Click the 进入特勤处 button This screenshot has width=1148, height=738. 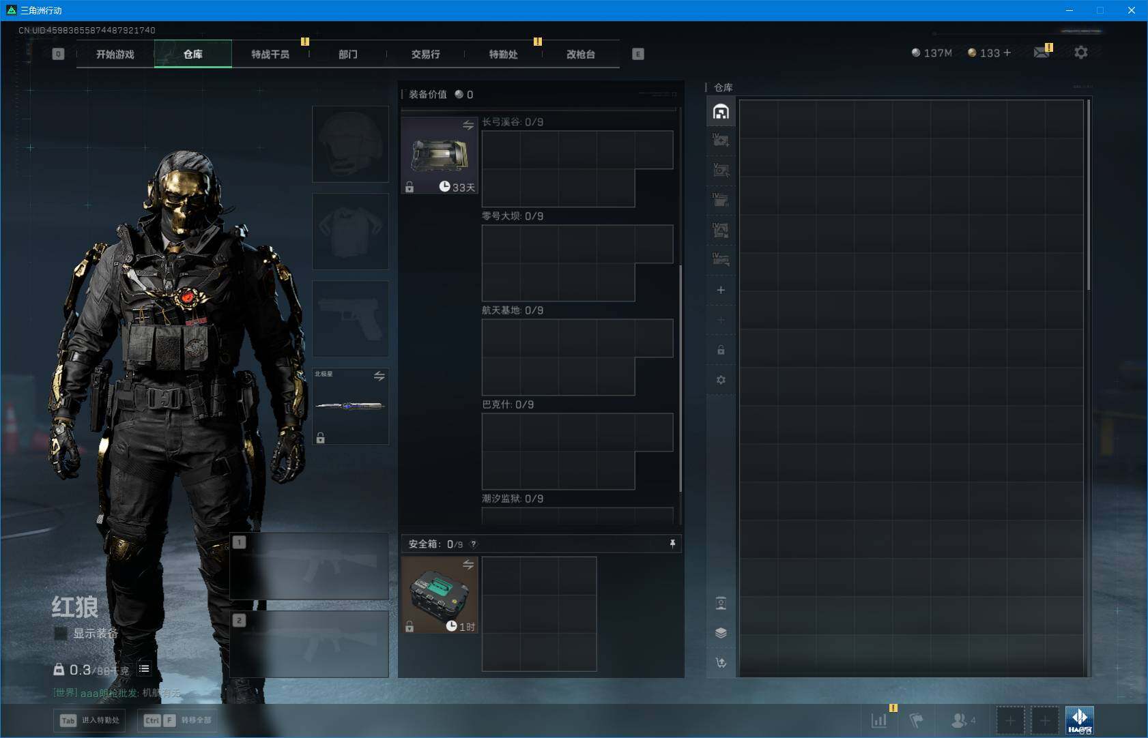[89, 720]
